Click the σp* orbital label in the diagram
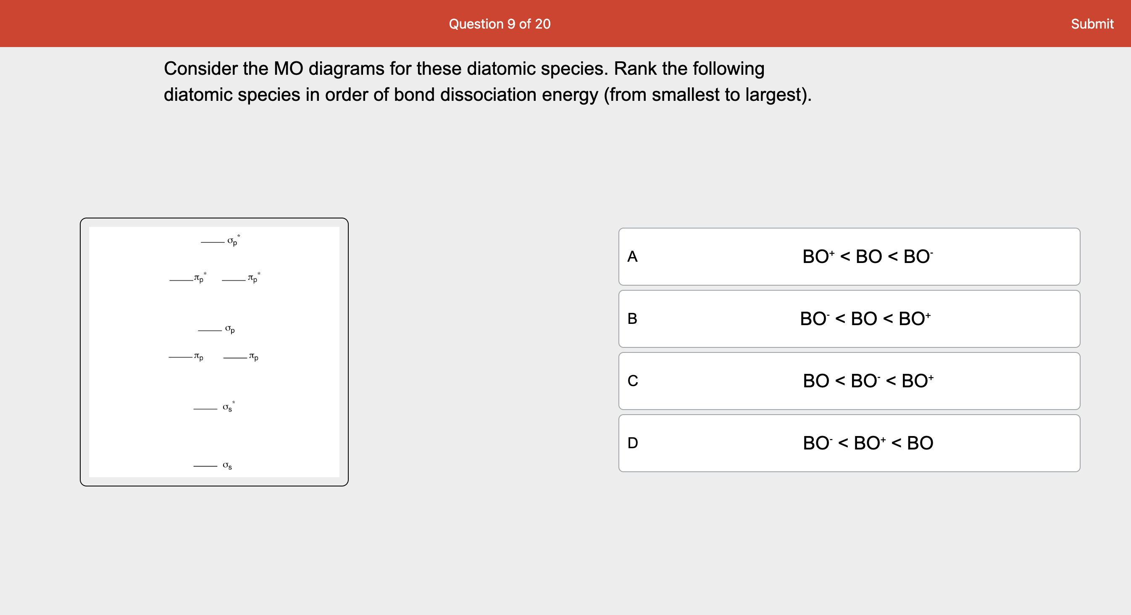This screenshot has height=615, width=1131. click(232, 241)
